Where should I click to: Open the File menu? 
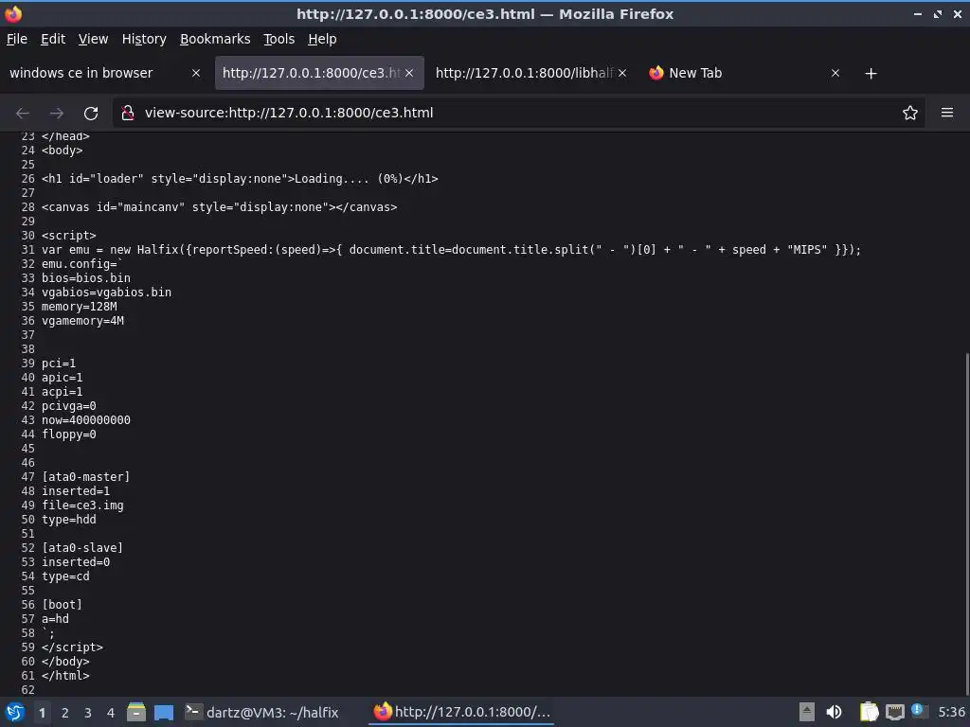(17, 39)
